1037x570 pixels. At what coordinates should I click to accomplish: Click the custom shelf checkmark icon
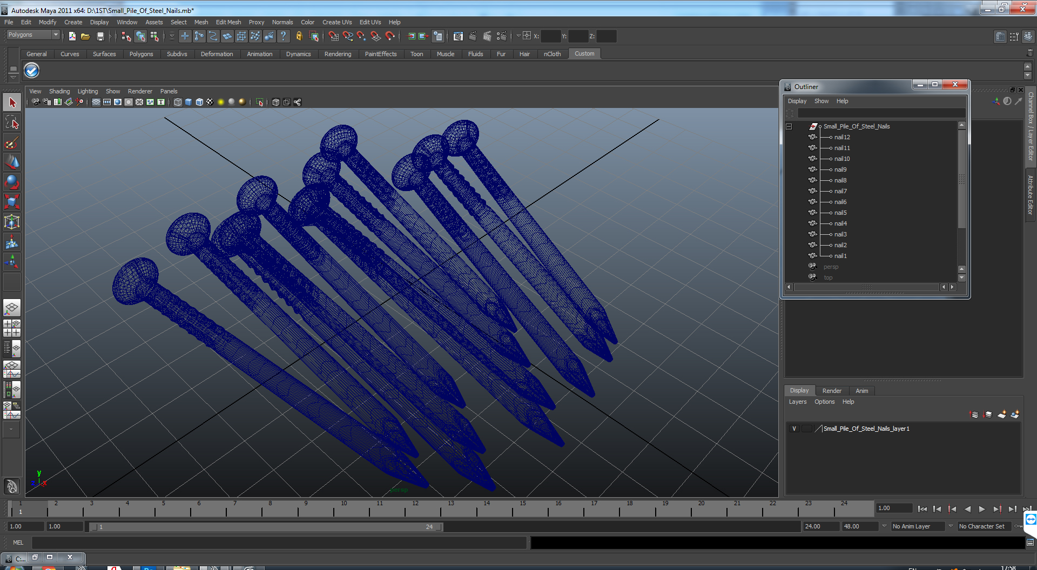point(32,70)
